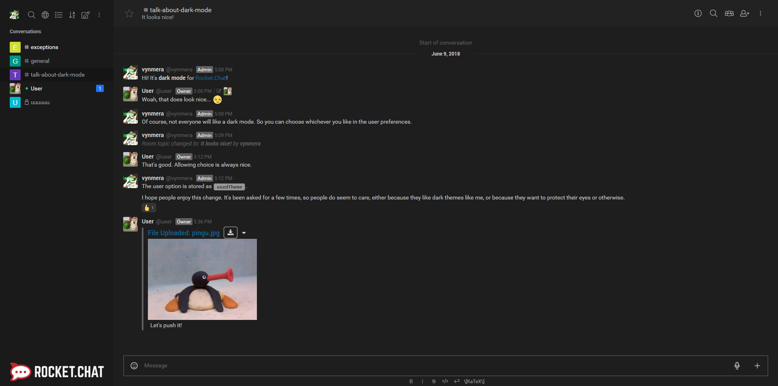The image size is (778, 386).
Task: Open File Uploaded: pingu.jpg link
Action: tap(184, 233)
